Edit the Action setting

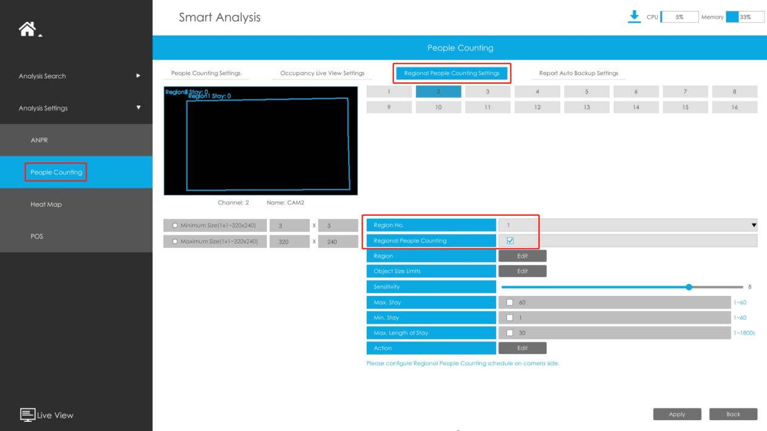[x=522, y=348]
